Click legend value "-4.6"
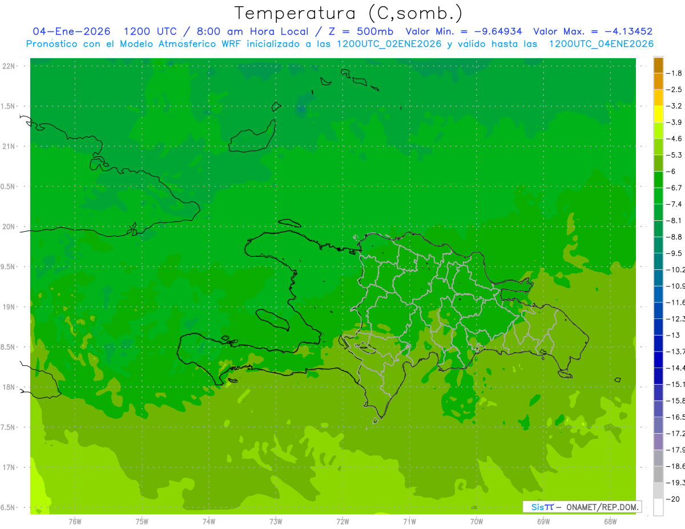Image resolution: width=685 pixels, height=529 pixels. click(674, 139)
